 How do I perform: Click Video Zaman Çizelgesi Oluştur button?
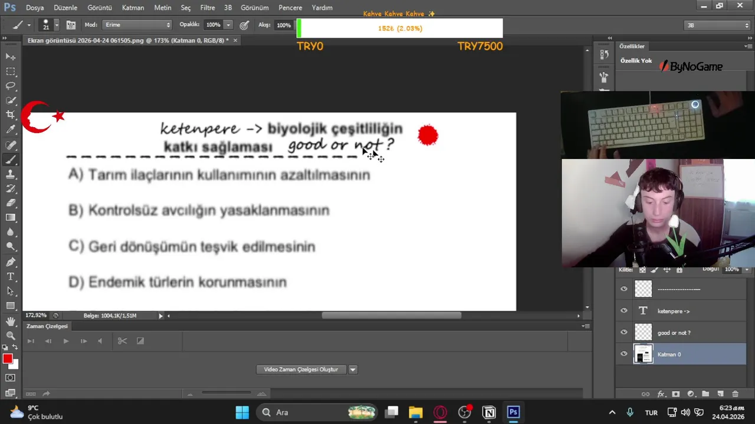301,370
